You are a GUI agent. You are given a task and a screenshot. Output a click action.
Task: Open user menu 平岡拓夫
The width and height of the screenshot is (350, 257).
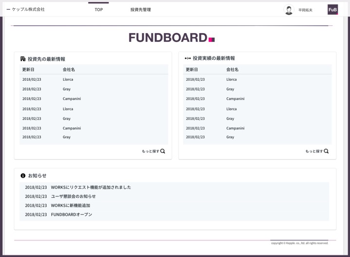[x=305, y=10]
